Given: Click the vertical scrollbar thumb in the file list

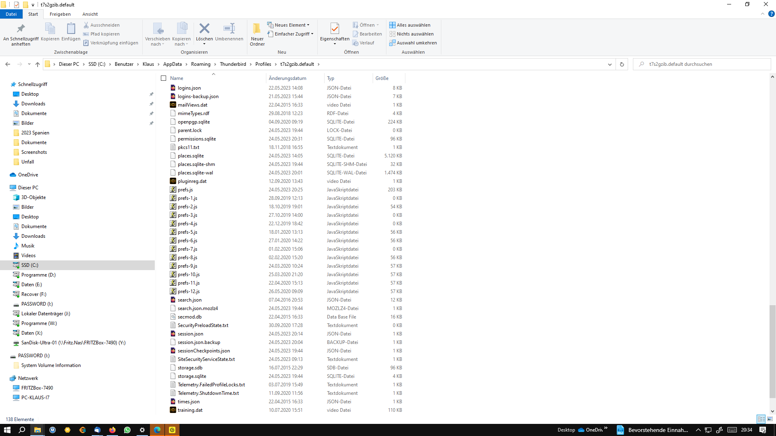Looking at the screenshot, I should [x=772, y=351].
